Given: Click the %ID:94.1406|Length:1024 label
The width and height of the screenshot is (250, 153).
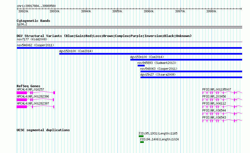Looking at the screenshot, I should 160,139.
